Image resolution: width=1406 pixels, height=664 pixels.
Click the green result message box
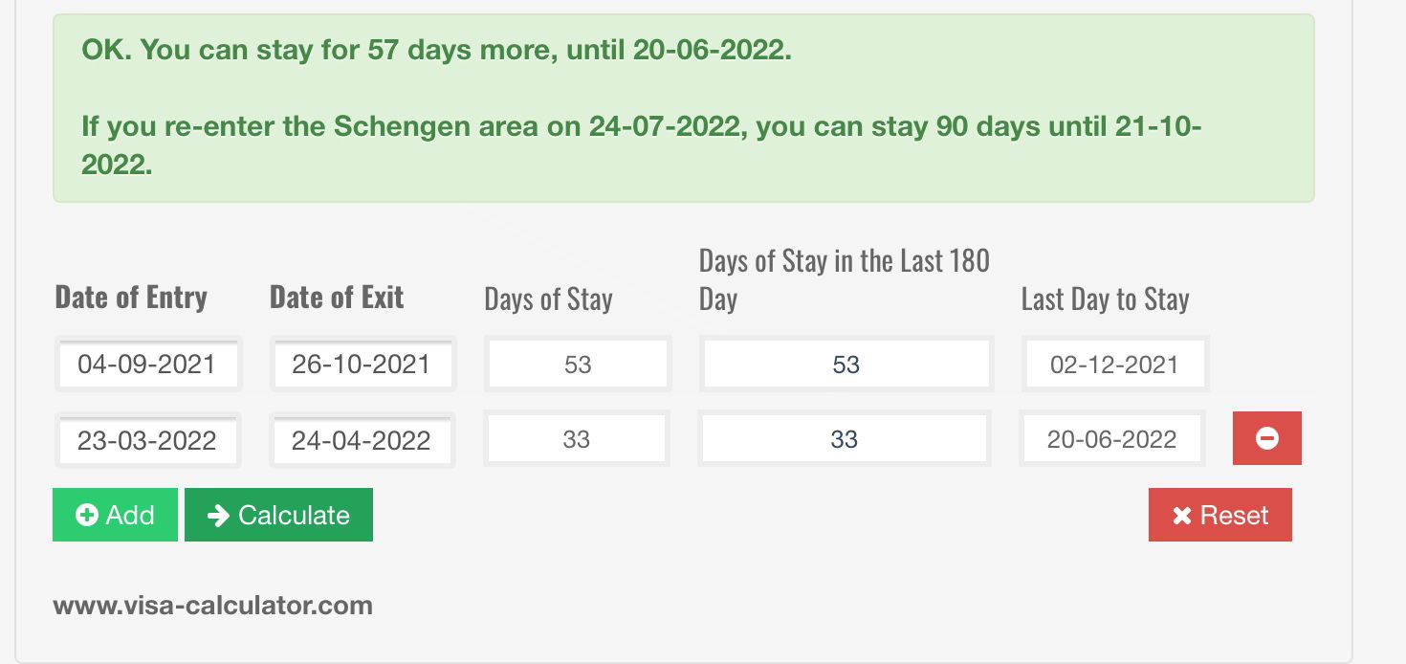click(x=683, y=107)
